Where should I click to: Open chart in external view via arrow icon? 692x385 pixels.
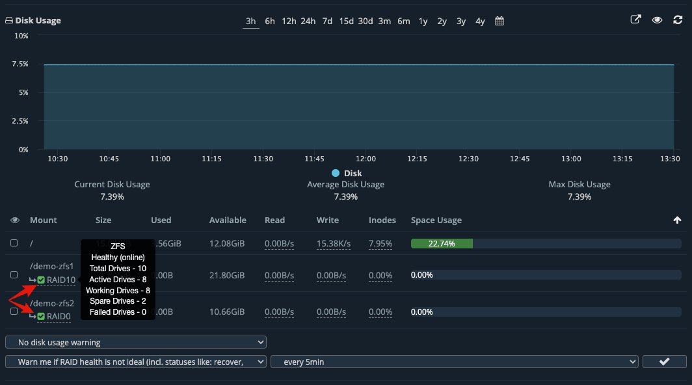click(635, 20)
